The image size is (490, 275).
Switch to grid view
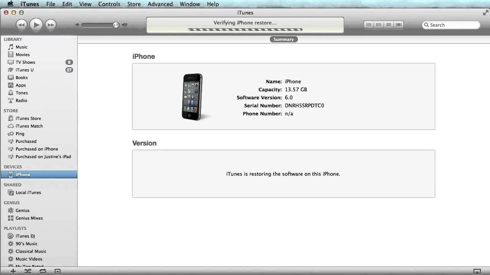click(x=389, y=25)
